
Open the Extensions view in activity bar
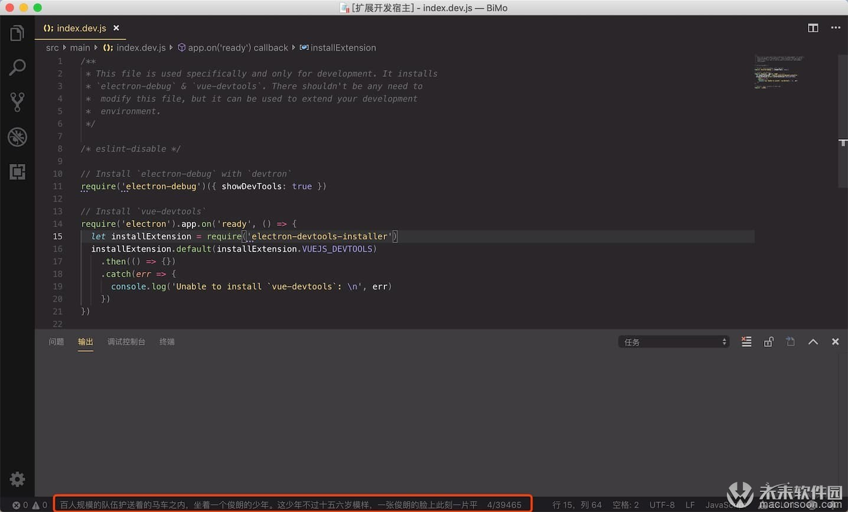coord(17,172)
